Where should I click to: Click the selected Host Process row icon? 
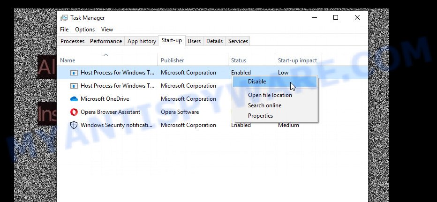point(74,73)
